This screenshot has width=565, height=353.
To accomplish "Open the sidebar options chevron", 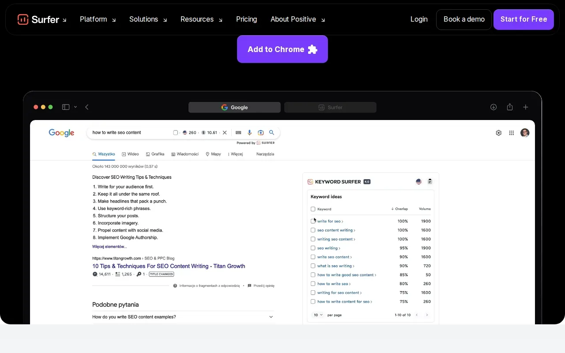I will [75, 107].
